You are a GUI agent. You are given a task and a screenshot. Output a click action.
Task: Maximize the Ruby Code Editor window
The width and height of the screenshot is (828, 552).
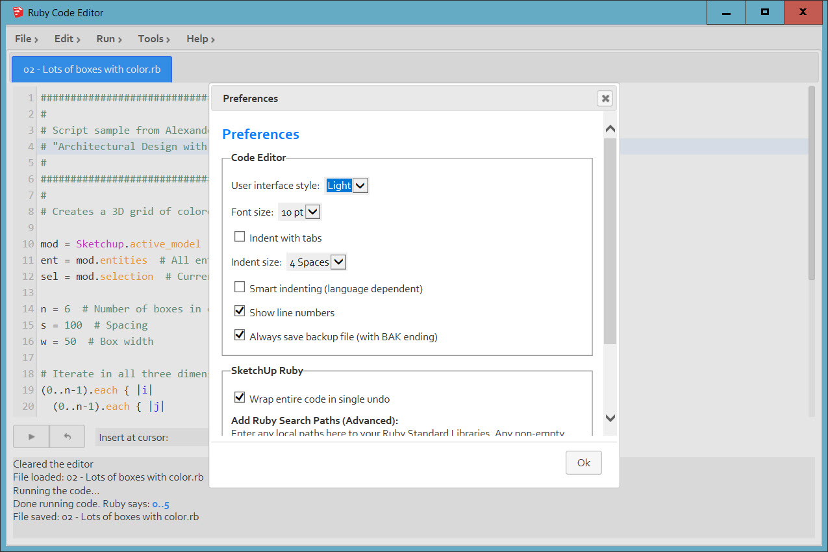tap(764, 12)
